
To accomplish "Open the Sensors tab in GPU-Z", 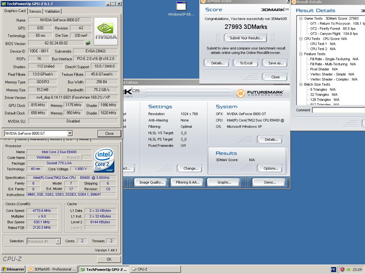I will pos(35,11).
